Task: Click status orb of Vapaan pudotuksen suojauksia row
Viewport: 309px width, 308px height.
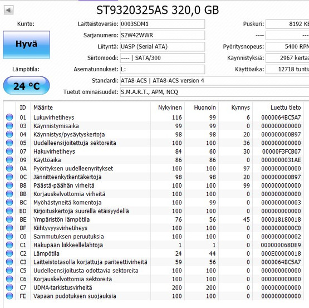Action: [9, 296]
